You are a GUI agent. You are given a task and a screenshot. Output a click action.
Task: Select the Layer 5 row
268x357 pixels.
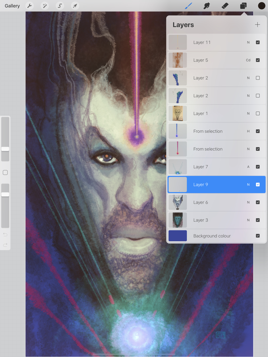217,60
